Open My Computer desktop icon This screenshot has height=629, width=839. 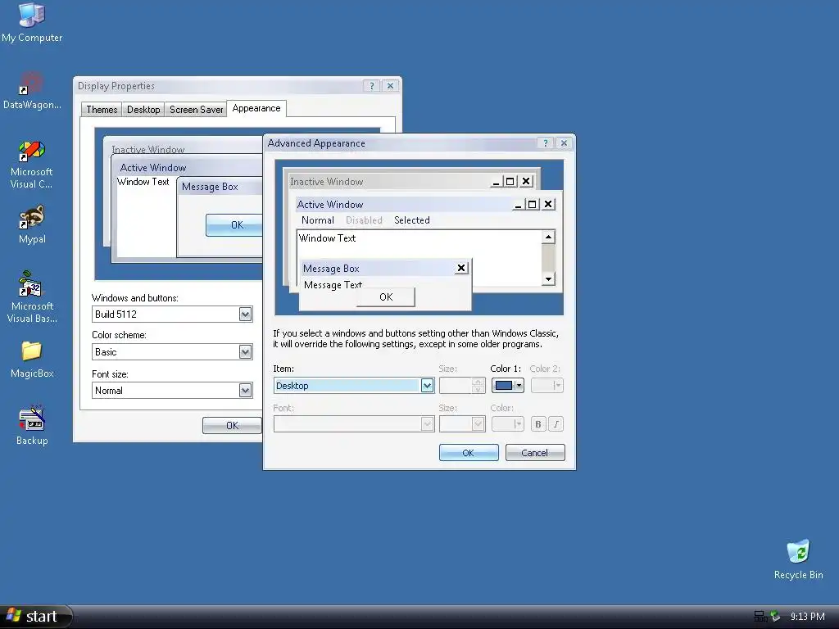[32, 21]
